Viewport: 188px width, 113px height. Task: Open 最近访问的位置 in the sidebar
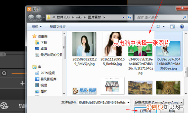coord(49,55)
